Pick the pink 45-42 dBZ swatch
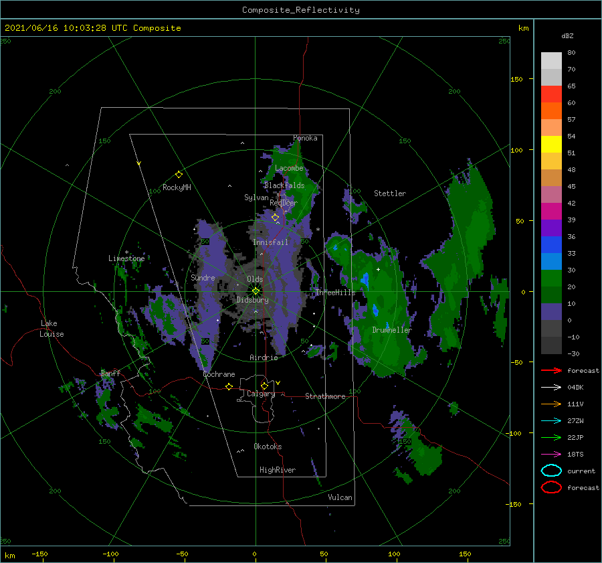This screenshot has width=602, height=563. pos(551,194)
